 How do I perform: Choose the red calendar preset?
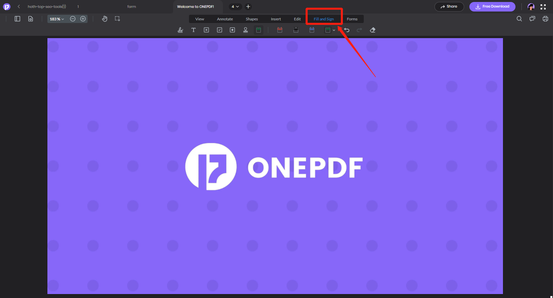click(x=280, y=30)
